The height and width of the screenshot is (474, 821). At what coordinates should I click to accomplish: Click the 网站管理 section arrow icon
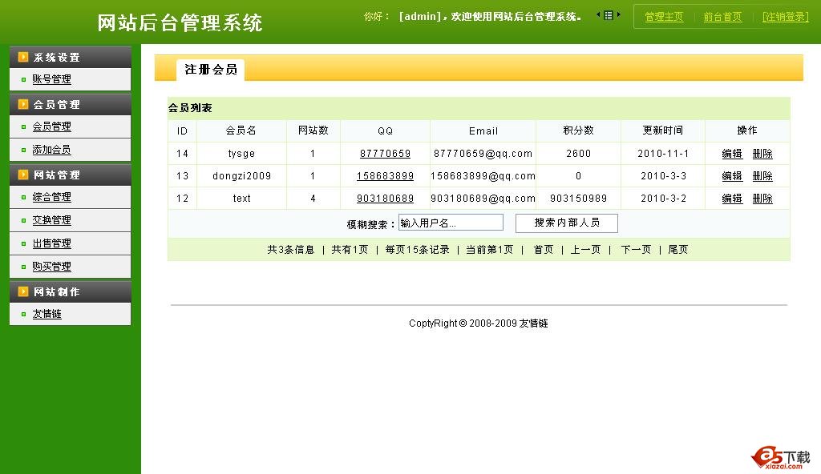(23, 175)
